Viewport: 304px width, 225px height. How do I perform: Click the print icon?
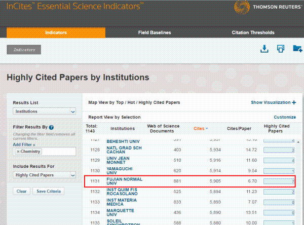tap(280, 49)
